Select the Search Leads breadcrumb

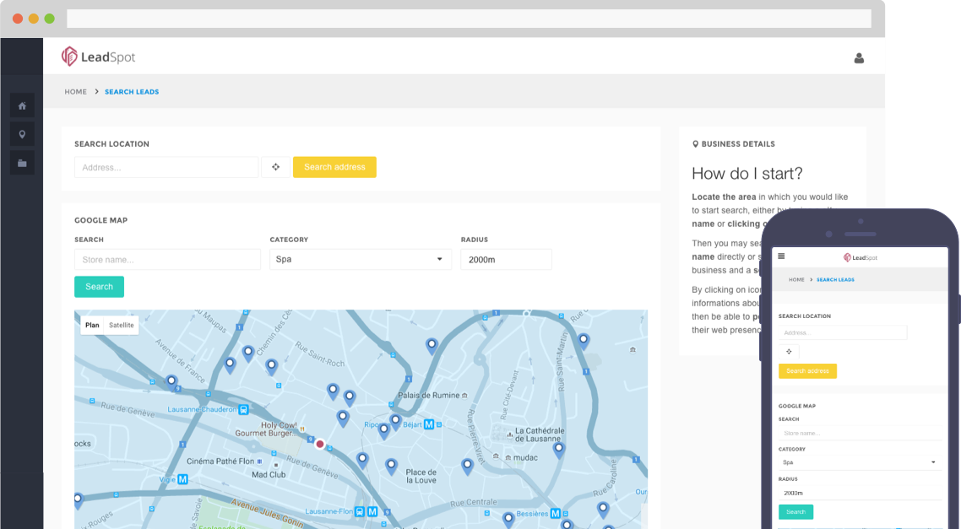coord(132,92)
